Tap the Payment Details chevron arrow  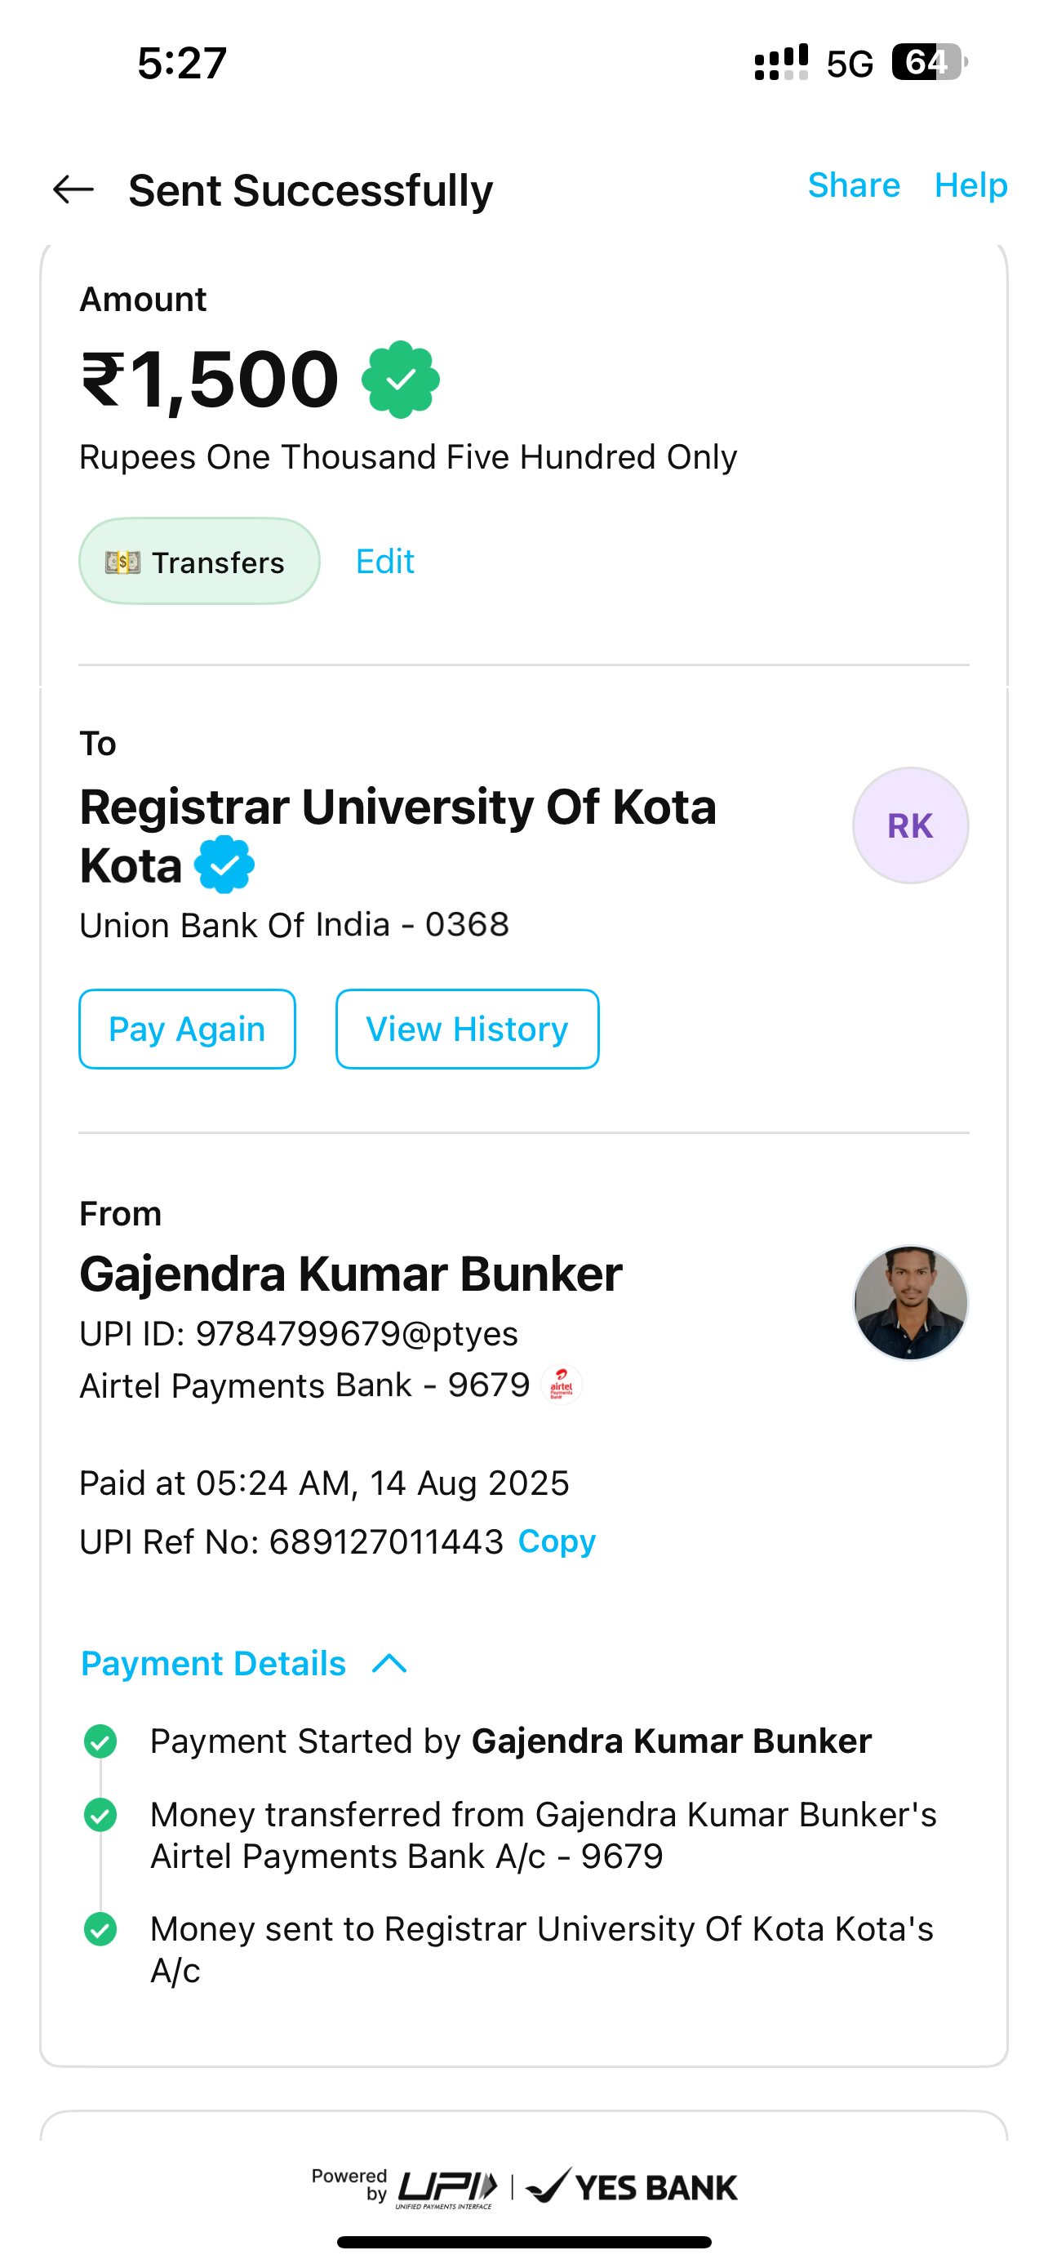pyautogui.click(x=389, y=1663)
